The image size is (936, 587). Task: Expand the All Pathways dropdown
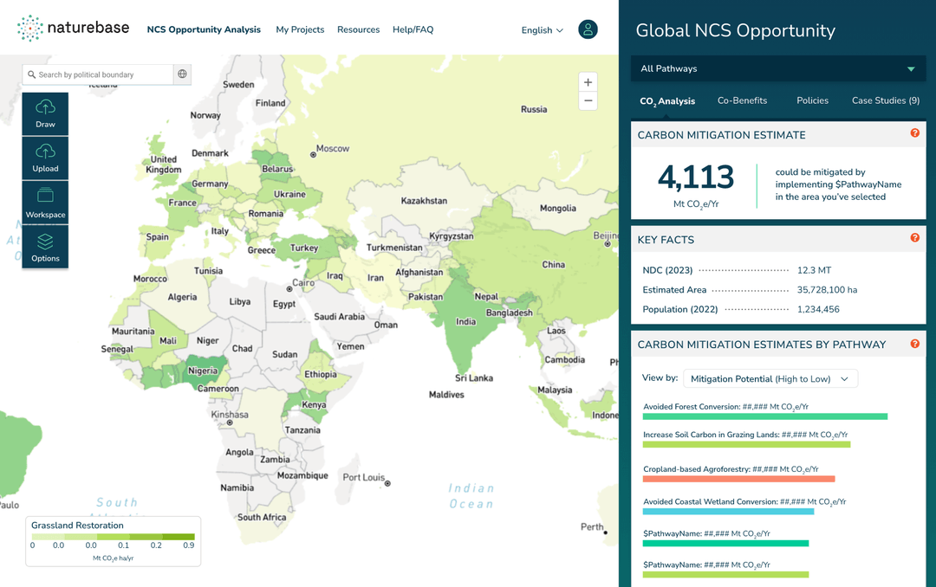[777, 68]
